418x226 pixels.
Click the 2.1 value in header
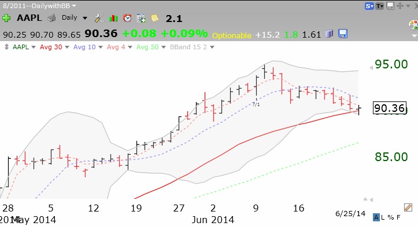point(174,19)
